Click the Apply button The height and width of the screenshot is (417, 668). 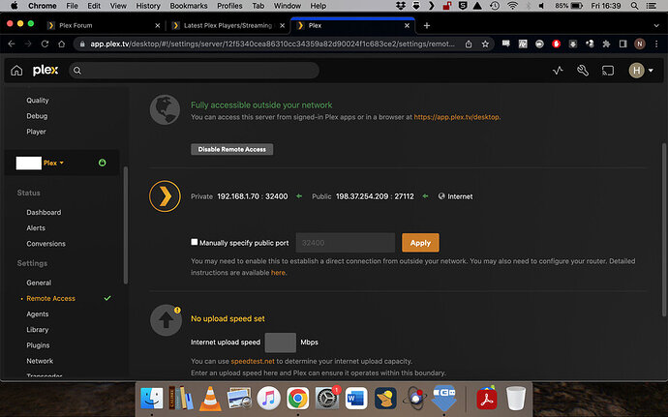click(420, 243)
